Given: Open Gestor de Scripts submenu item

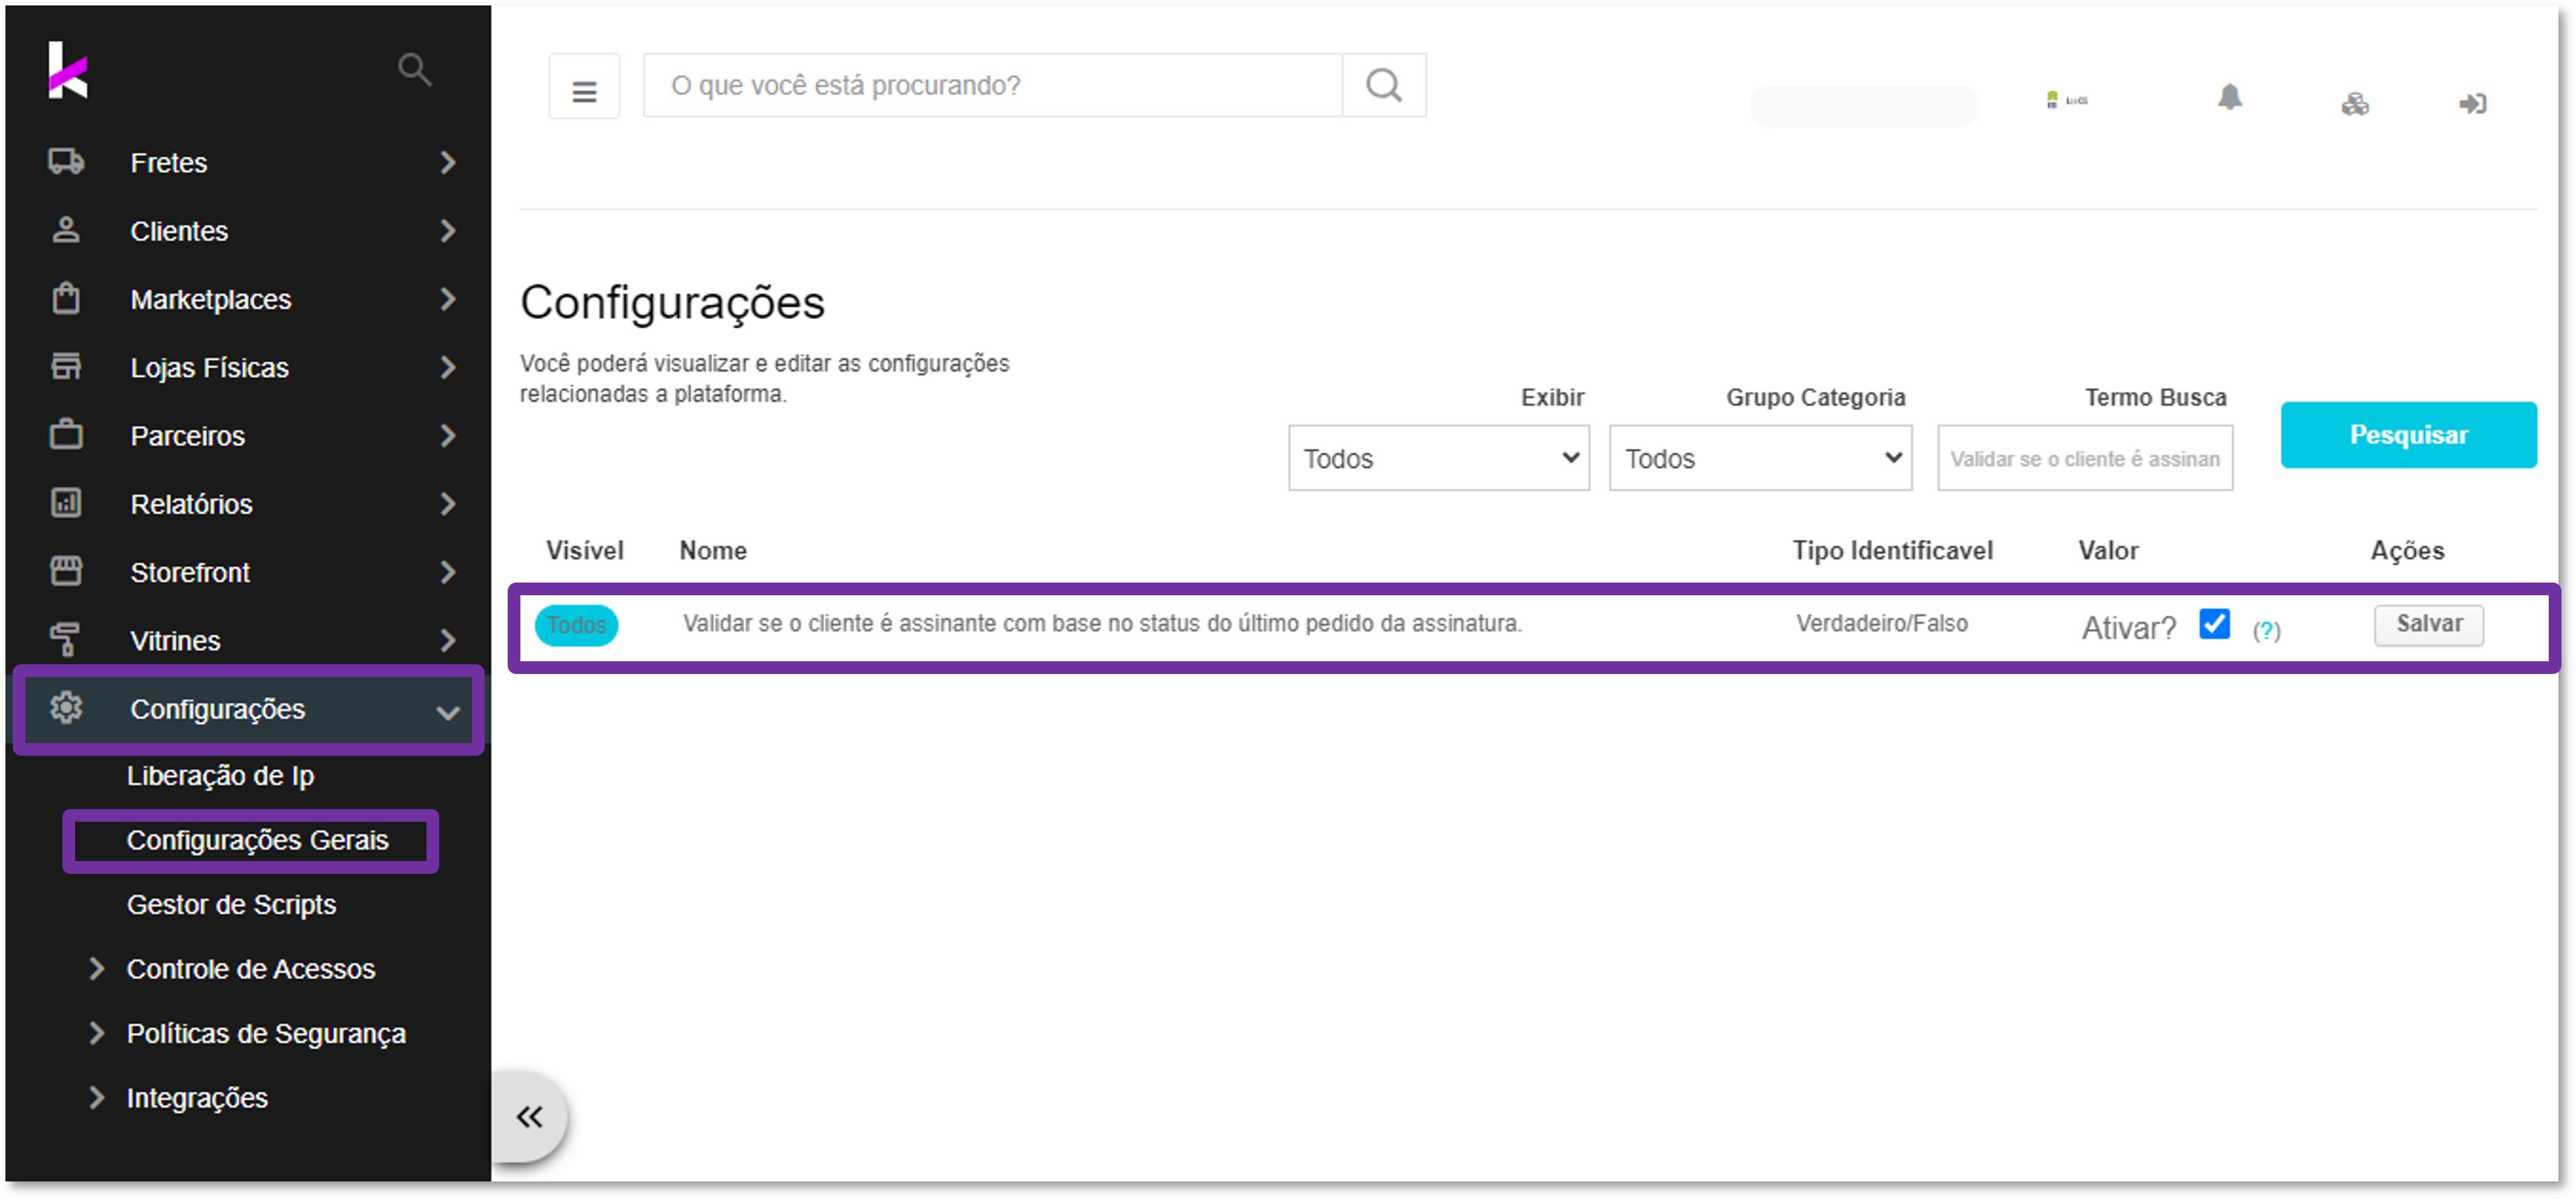Looking at the screenshot, I should pos(231,904).
